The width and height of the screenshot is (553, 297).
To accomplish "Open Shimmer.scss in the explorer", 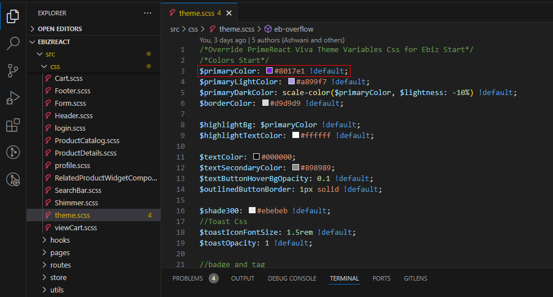I will coord(94,203).
